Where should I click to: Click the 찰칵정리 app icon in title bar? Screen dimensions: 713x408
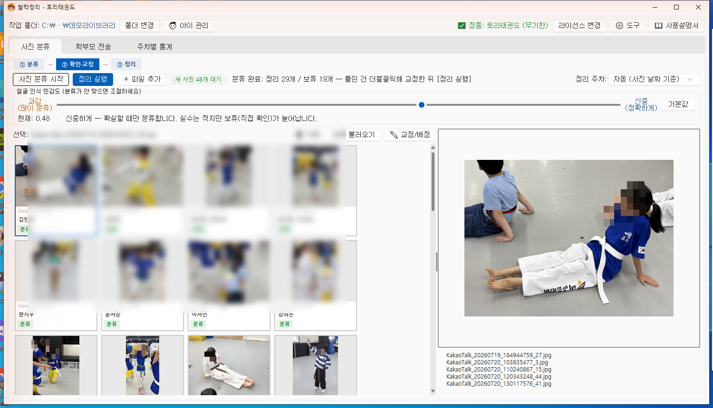click(11, 7)
